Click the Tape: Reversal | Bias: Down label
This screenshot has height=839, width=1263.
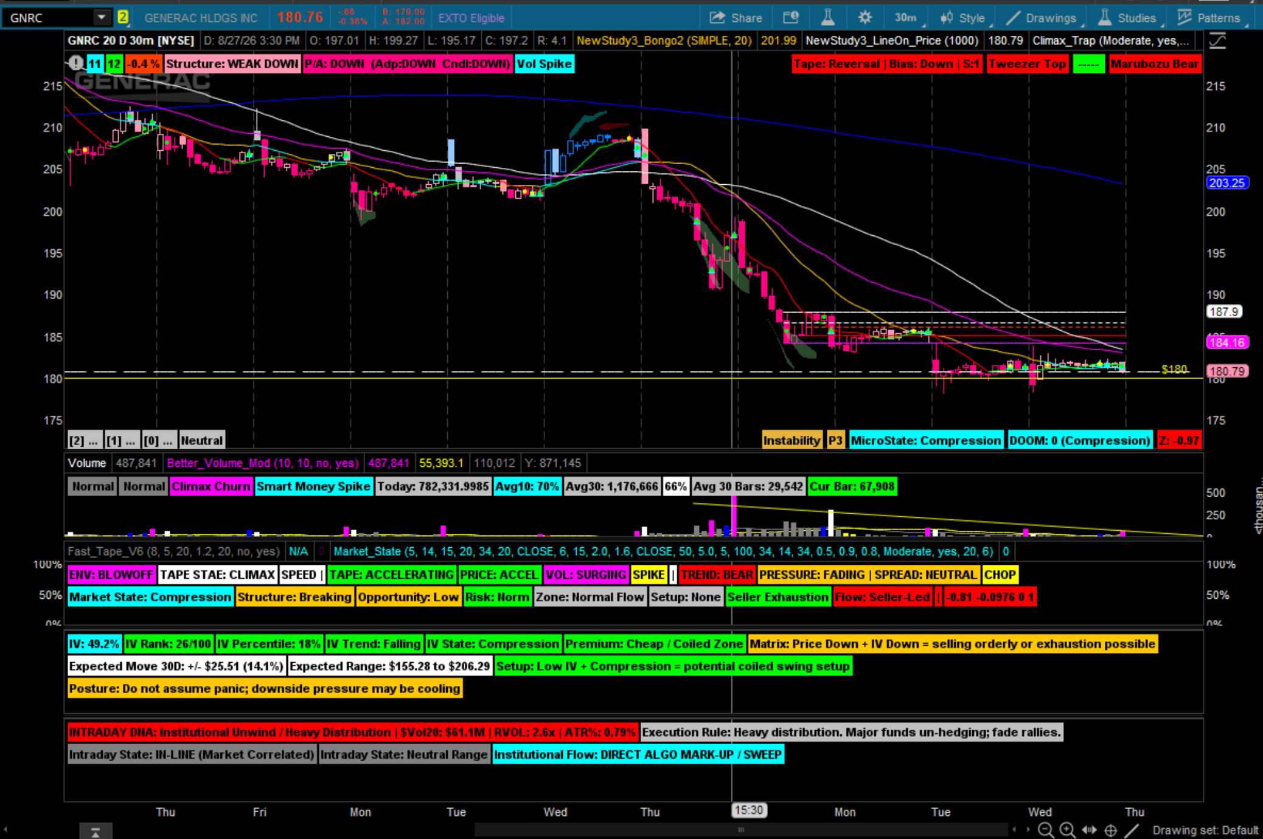click(x=886, y=64)
